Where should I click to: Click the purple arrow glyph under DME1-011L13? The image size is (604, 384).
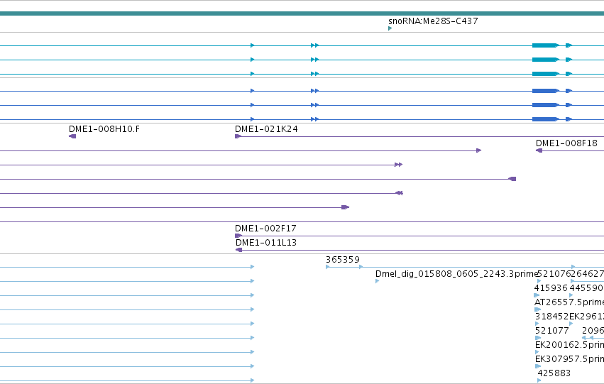pos(238,250)
